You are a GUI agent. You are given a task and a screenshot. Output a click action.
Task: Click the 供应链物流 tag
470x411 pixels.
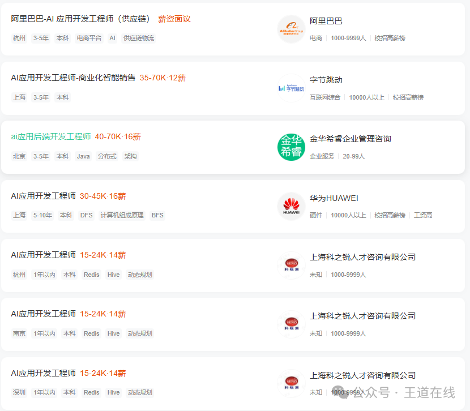[x=139, y=38]
